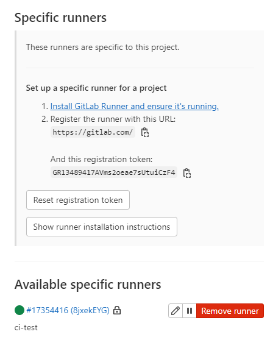This screenshot has height=340, width=273.
Task: Click the Available specific runners heading
Action: click(x=88, y=285)
